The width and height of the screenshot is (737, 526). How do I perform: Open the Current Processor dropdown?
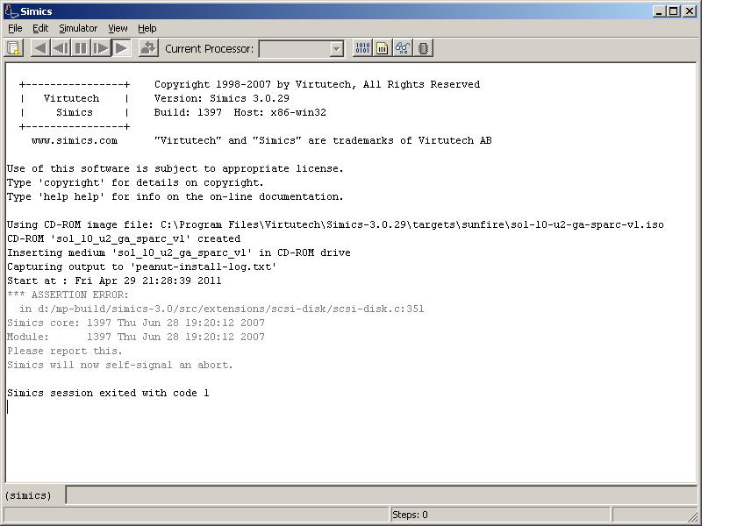tap(337, 49)
